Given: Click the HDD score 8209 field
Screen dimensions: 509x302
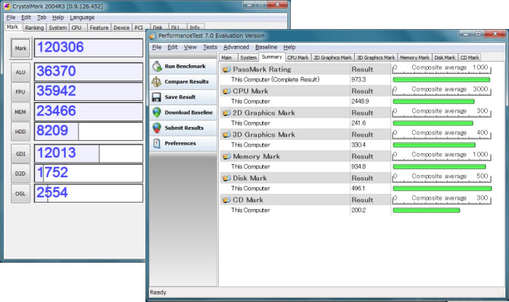Looking at the screenshot, I should pyautogui.click(x=88, y=131).
